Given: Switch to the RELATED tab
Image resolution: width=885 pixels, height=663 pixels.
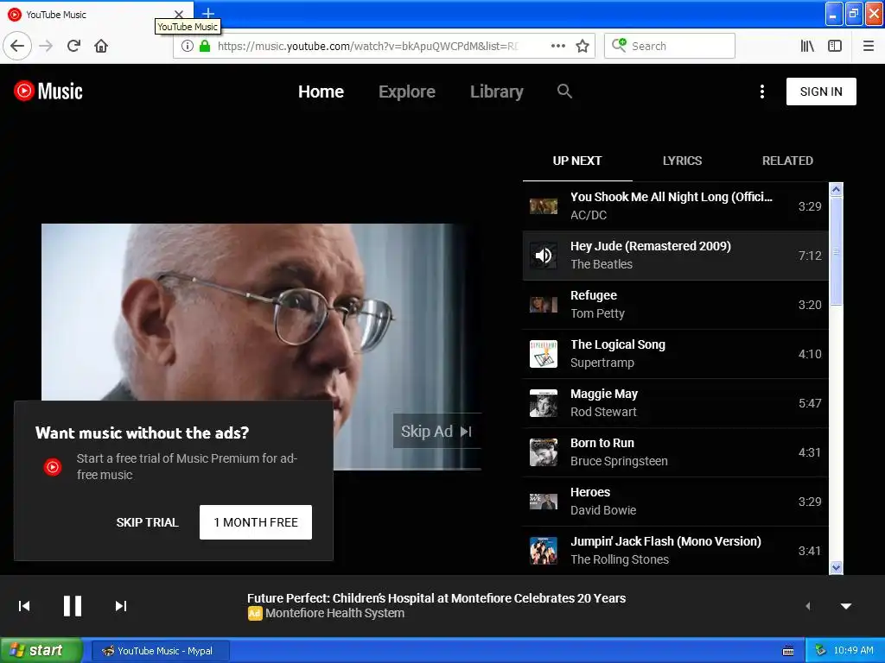Looking at the screenshot, I should pos(787,161).
